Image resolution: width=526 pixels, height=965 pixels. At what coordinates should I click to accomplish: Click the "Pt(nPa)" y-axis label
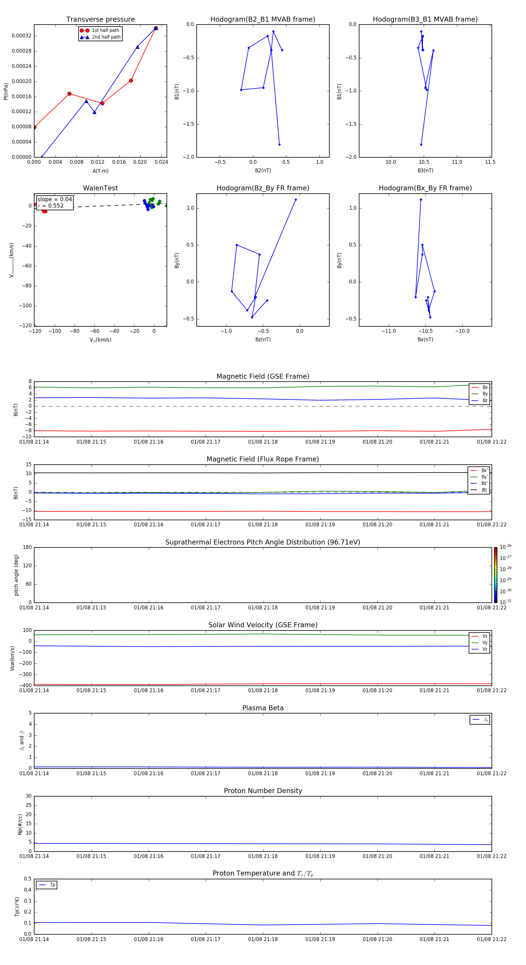coord(6,91)
